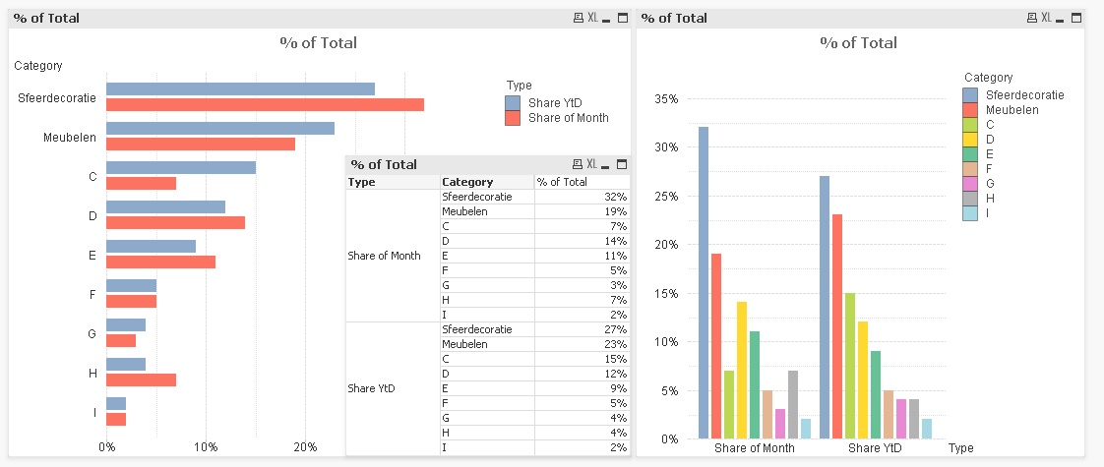This screenshot has width=1104, height=467.
Task: Print the right-hand vertical bar chart
Action: coord(1031,18)
